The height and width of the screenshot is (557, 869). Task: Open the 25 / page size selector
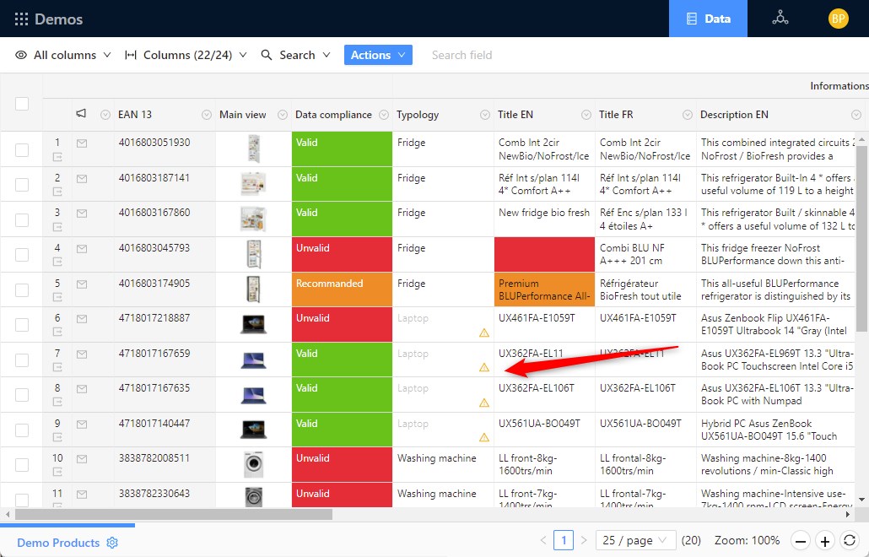[x=635, y=540]
